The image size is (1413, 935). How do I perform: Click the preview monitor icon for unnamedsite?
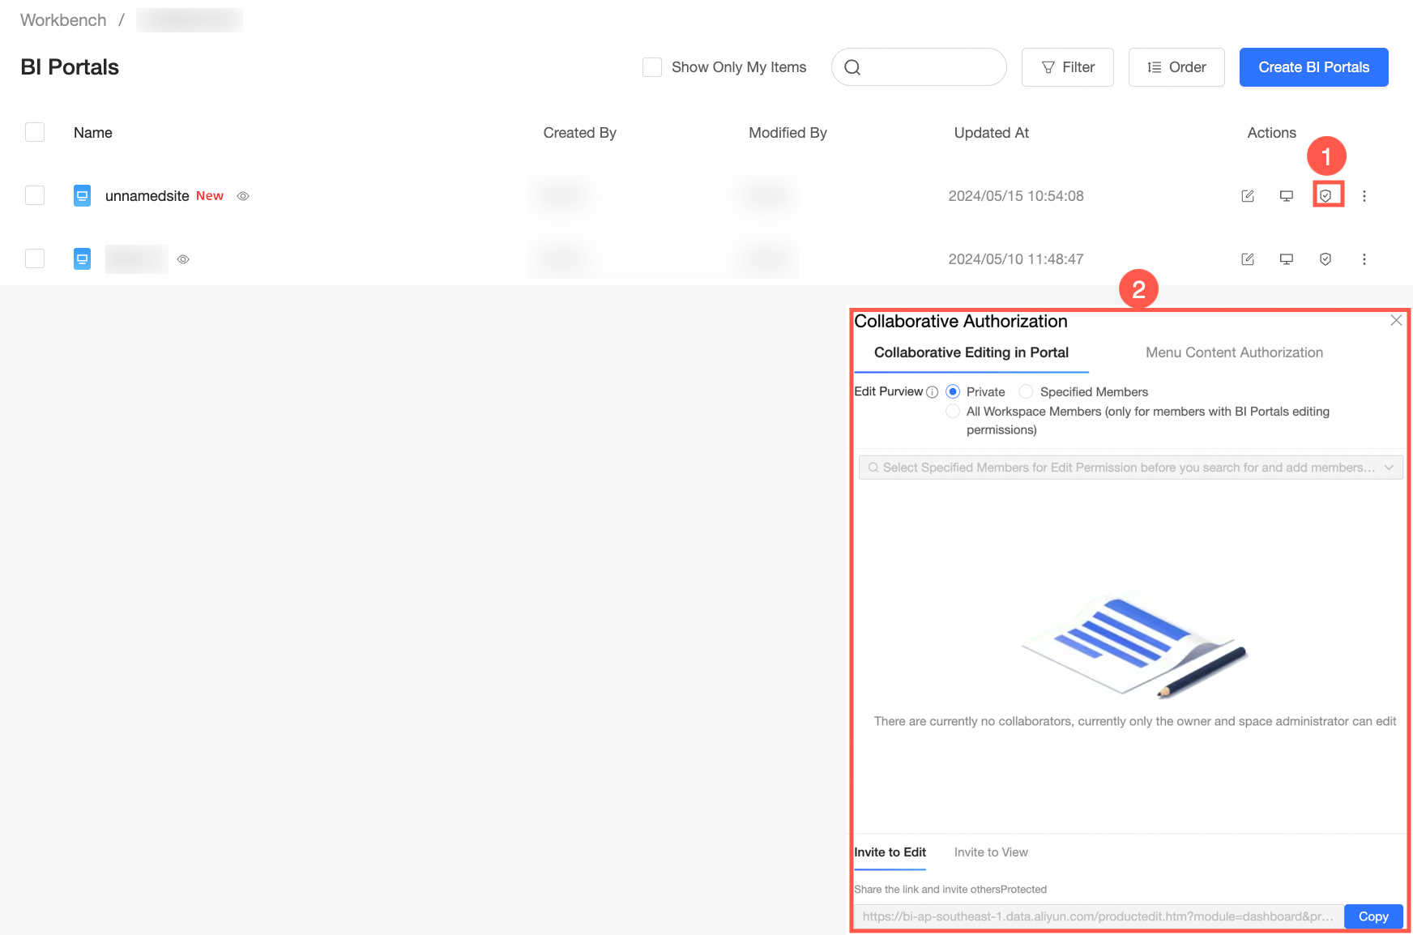(x=1287, y=195)
